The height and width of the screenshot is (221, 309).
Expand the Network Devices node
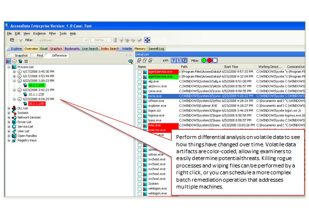(9, 117)
